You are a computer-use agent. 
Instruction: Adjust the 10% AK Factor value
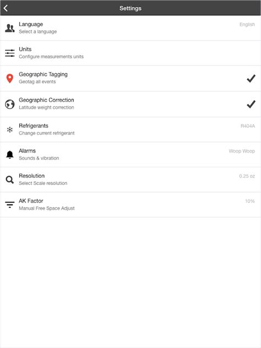pos(250,201)
